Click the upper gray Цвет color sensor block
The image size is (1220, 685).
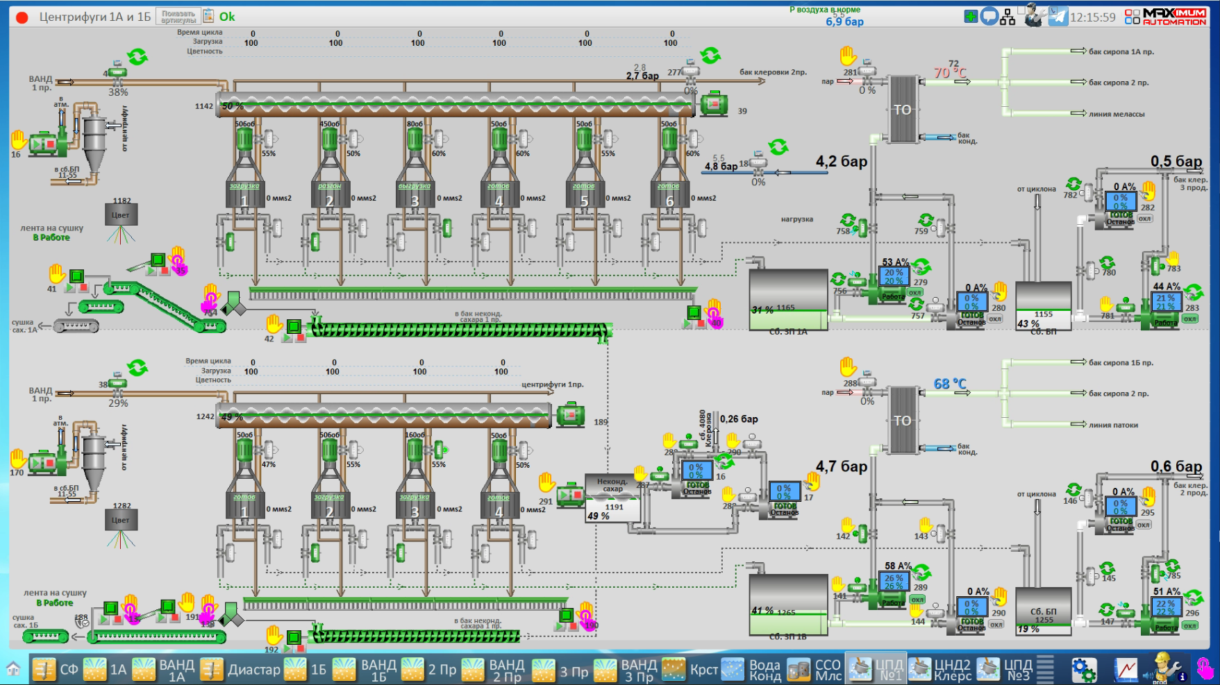121,214
